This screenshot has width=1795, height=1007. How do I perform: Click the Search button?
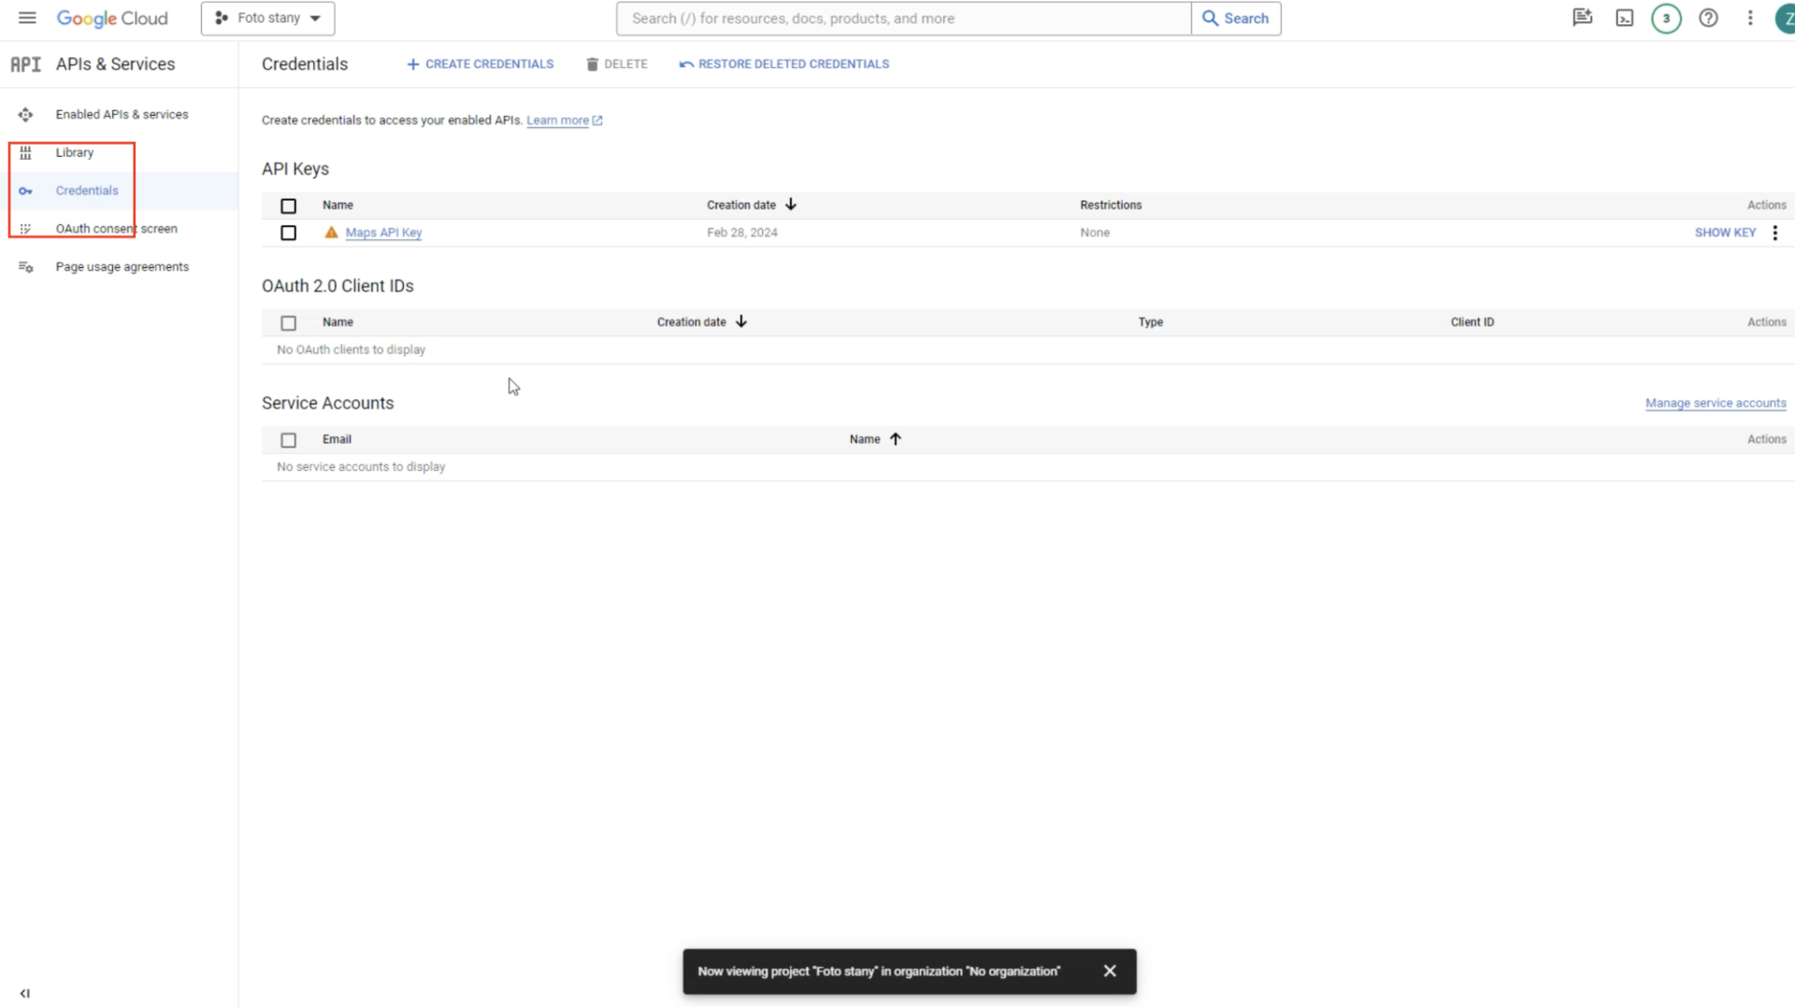coord(1236,18)
